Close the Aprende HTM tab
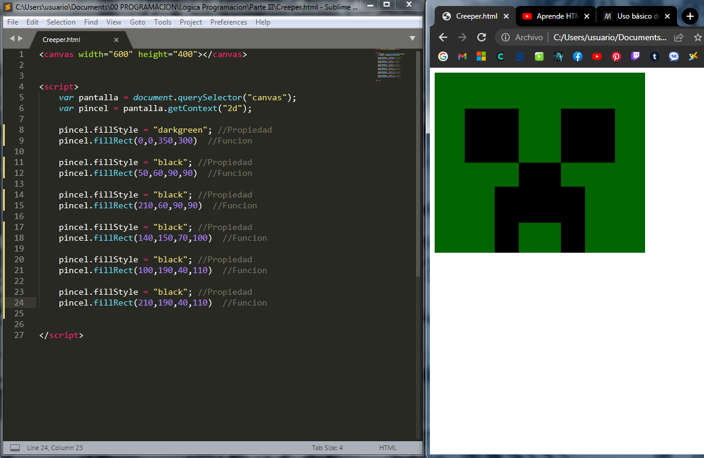The width and height of the screenshot is (704, 458). click(586, 16)
